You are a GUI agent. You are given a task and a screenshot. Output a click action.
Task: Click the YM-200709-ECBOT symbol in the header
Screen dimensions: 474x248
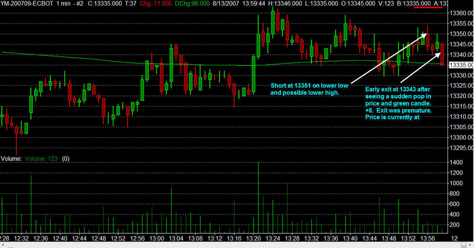27,4
